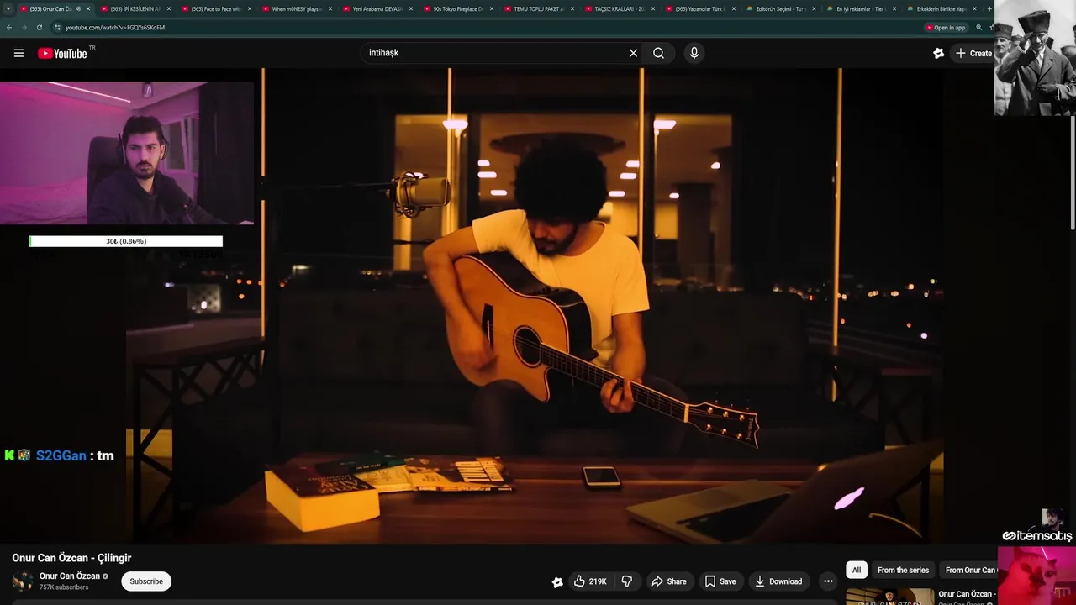This screenshot has height=605, width=1076.
Task: Switch to the İPİ KESİLENİN tab
Action: (x=134, y=8)
